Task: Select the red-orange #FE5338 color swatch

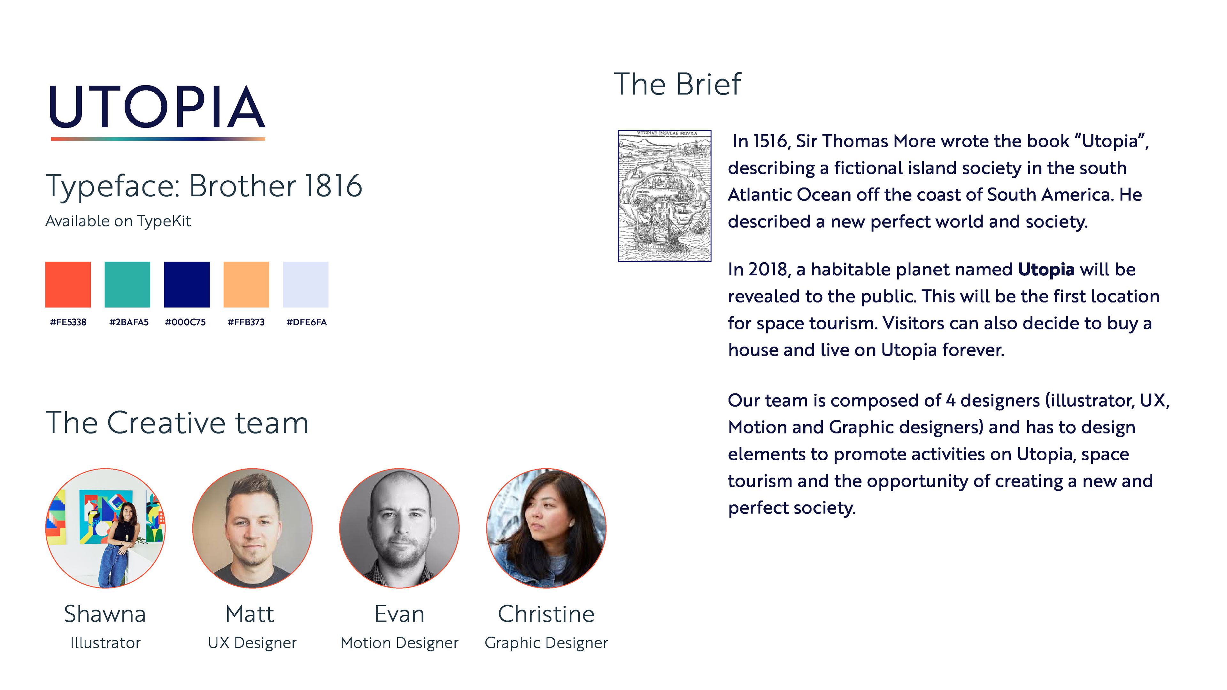Action: [68, 284]
